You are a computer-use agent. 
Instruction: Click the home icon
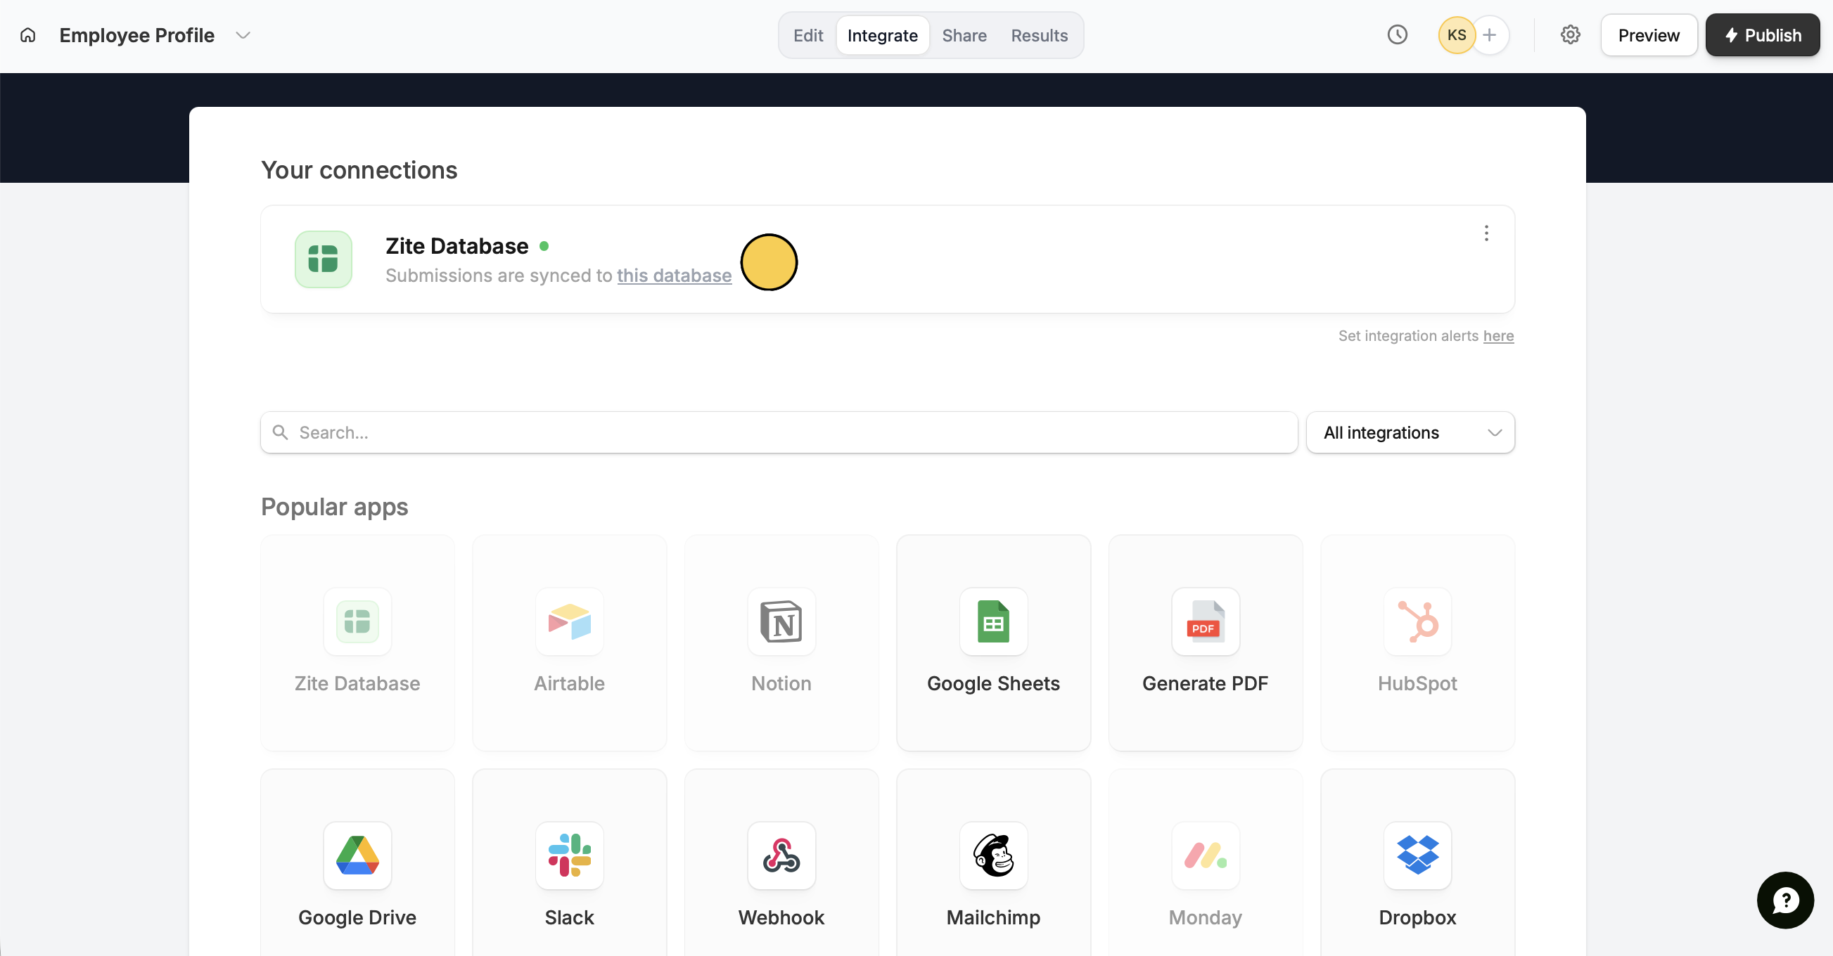pyautogui.click(x=27, y=35)
